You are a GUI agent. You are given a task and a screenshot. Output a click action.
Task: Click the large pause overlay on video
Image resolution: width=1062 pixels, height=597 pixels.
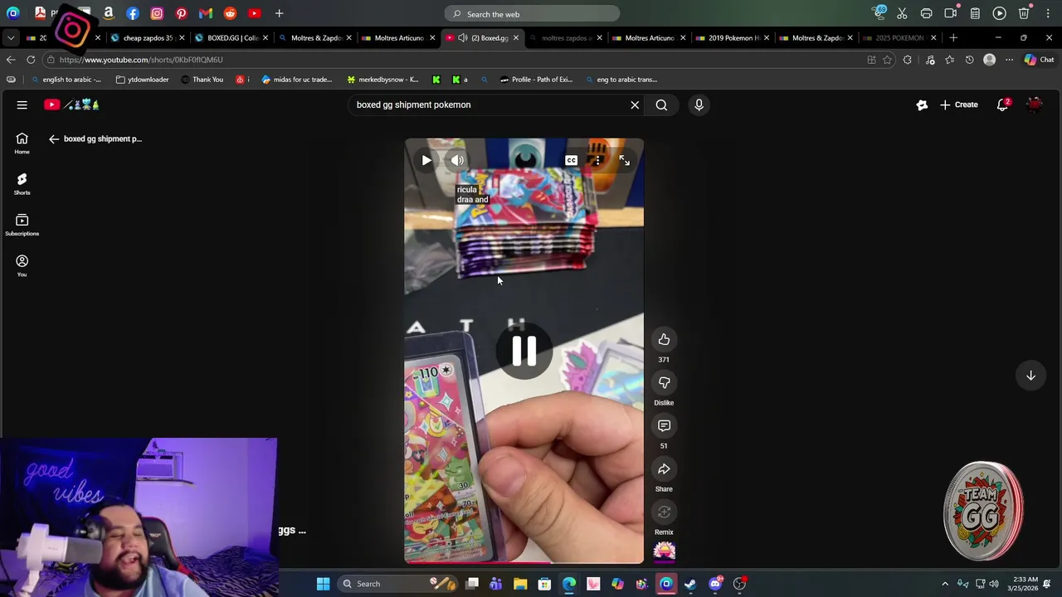(524, 351)
